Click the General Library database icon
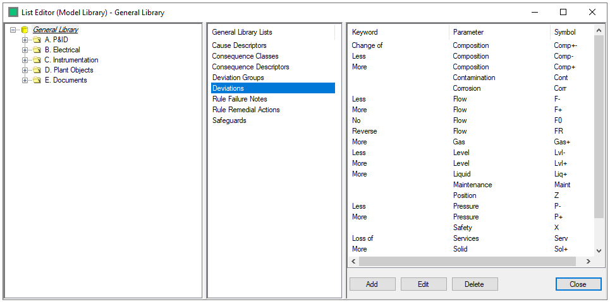Screen dimensions: 610x302 pyautogui.click(x=25, y=30)
